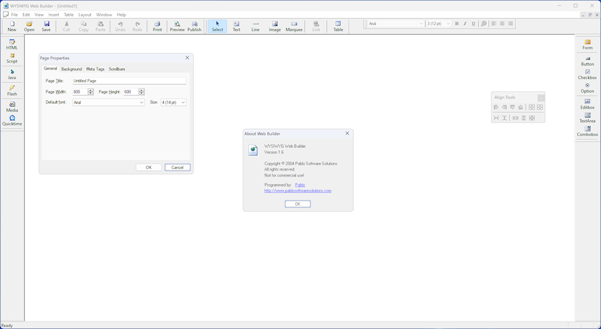Click Align Bottom in Align Tools
Image resolution: width=601 pixels, height=329 pixels.
tap(521, 107)
